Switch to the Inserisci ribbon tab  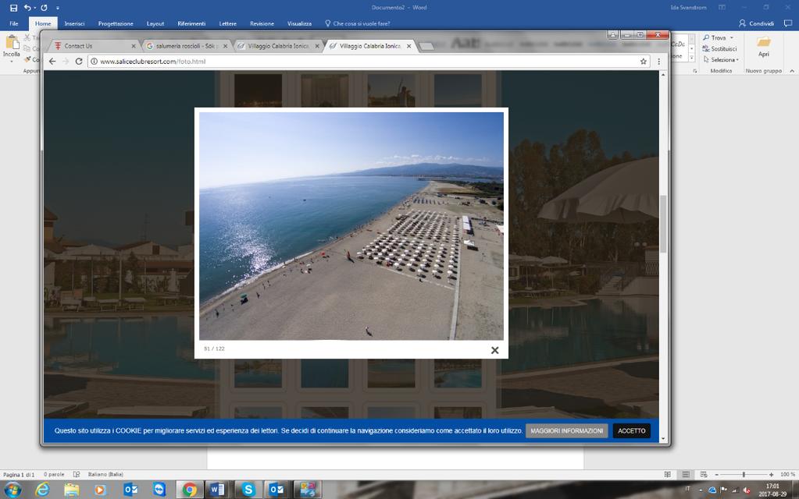[x=74, y=23]
